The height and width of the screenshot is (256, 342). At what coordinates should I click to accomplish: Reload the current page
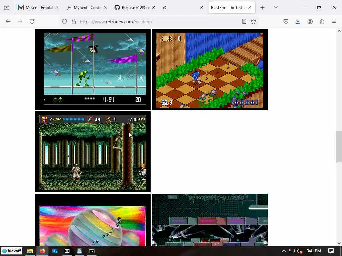(32, 21)
